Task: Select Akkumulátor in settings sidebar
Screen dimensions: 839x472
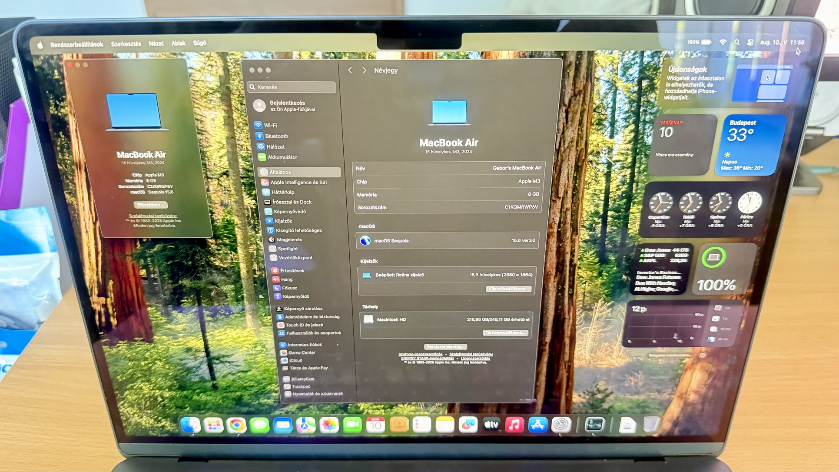Action: click(x=282, y=157)
